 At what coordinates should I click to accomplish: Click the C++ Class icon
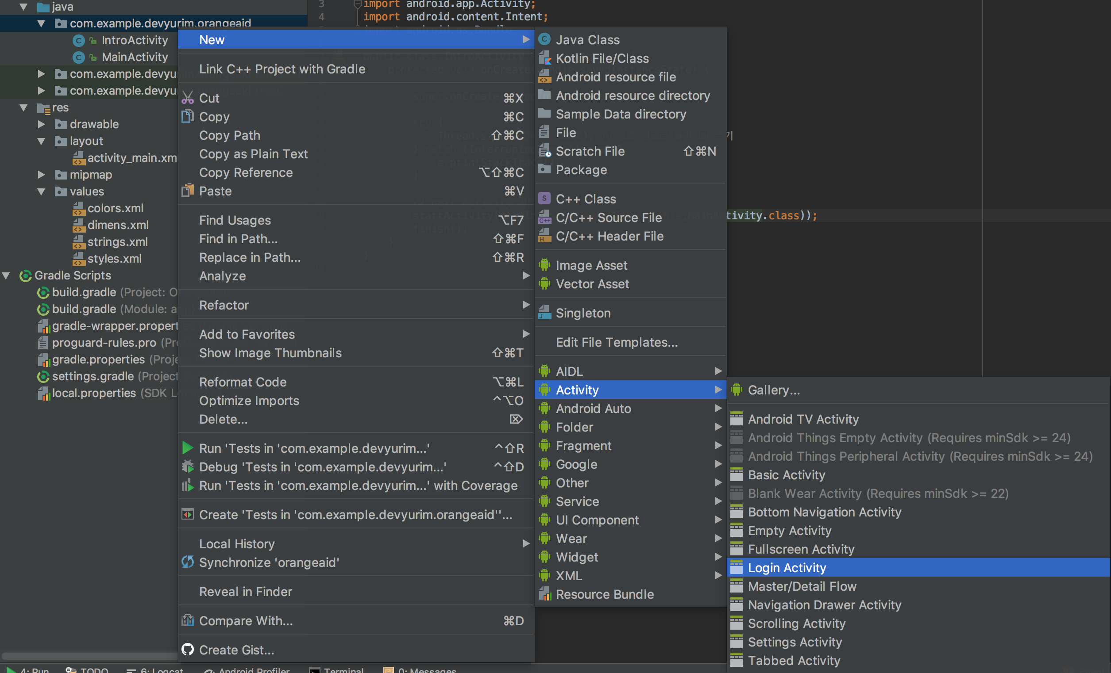point(544,199)
